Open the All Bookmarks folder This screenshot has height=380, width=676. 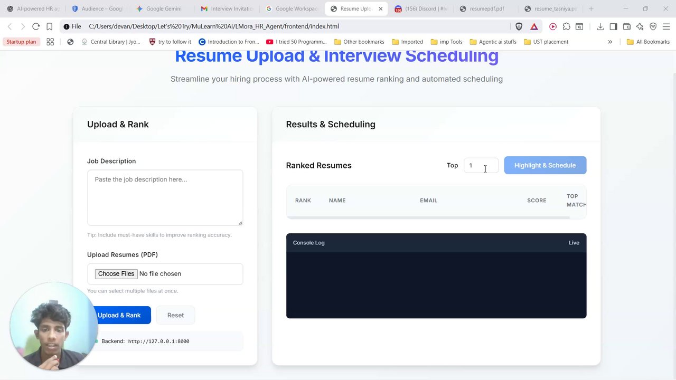coord(648,42)
